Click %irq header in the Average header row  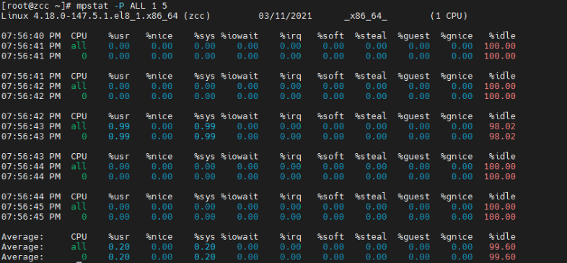291,237
